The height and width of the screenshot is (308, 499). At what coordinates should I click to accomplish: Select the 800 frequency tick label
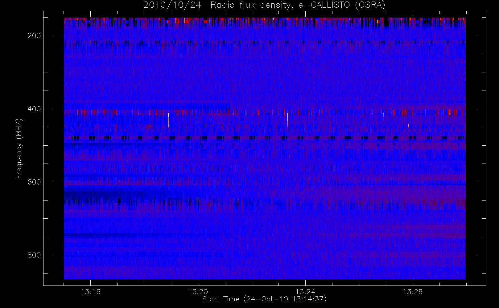34,255
